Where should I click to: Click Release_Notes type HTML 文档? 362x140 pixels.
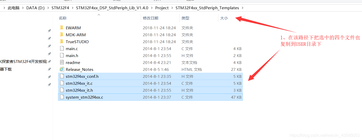pyautogui.click(x=192, y=69)
